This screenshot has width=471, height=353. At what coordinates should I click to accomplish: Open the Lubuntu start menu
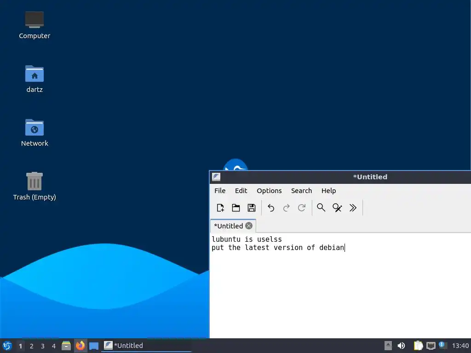tap(7, 346)
